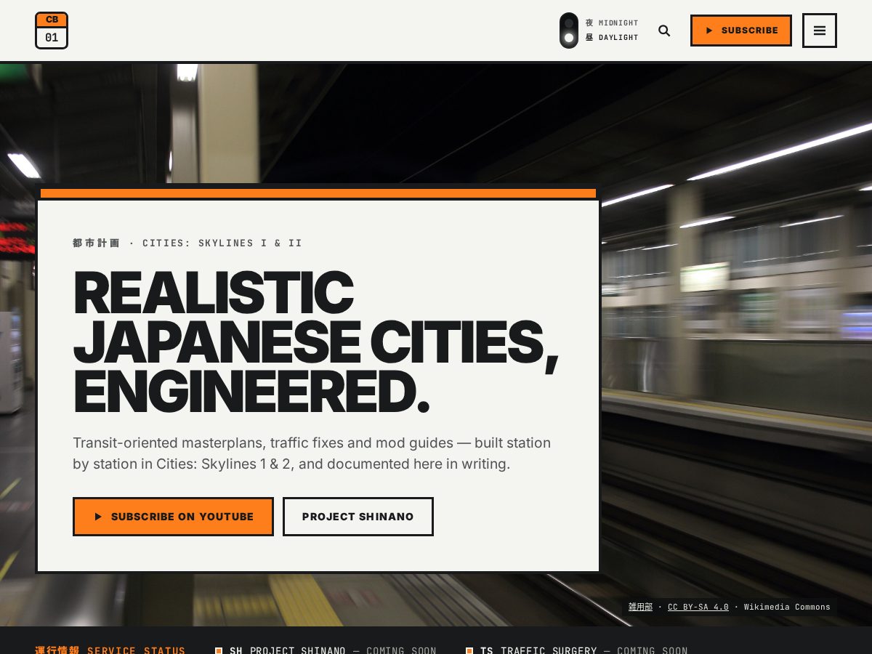Click the 'Transit-oriented masterplans' description paragraph
Image resolution: width=872 pixels, height=654 pixels.
point(312,453)
